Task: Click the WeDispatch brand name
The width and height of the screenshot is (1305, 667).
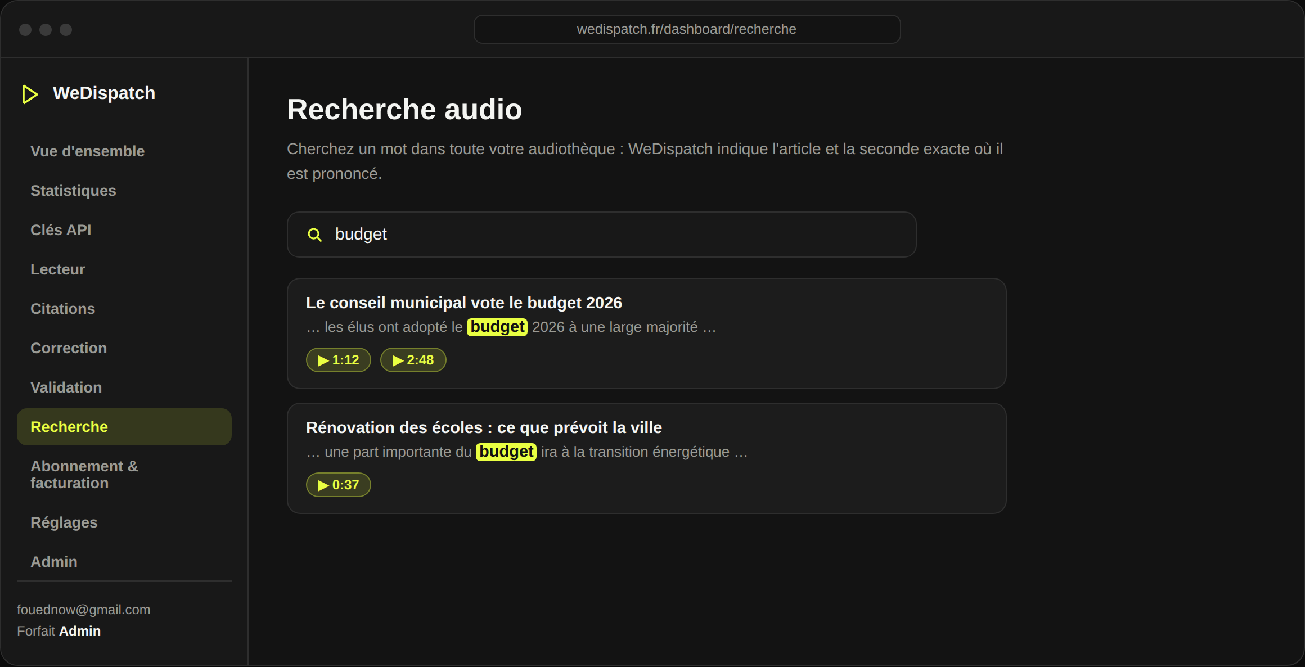Action: click(x=104, y=93)
